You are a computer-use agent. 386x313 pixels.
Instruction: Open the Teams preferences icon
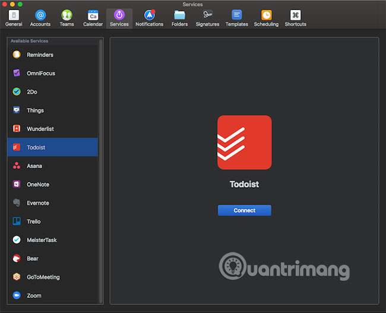67,15
